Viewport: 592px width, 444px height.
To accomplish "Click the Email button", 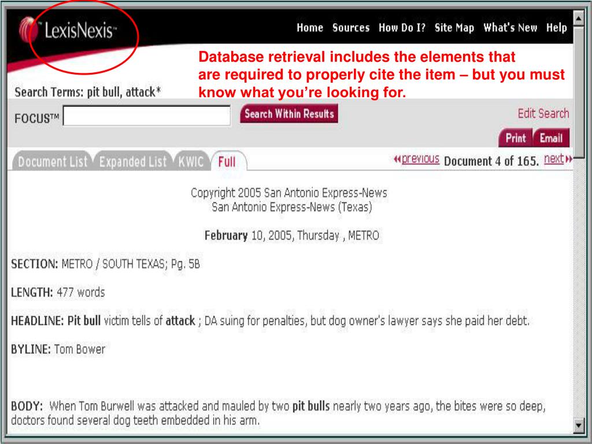I will point(551,138).
